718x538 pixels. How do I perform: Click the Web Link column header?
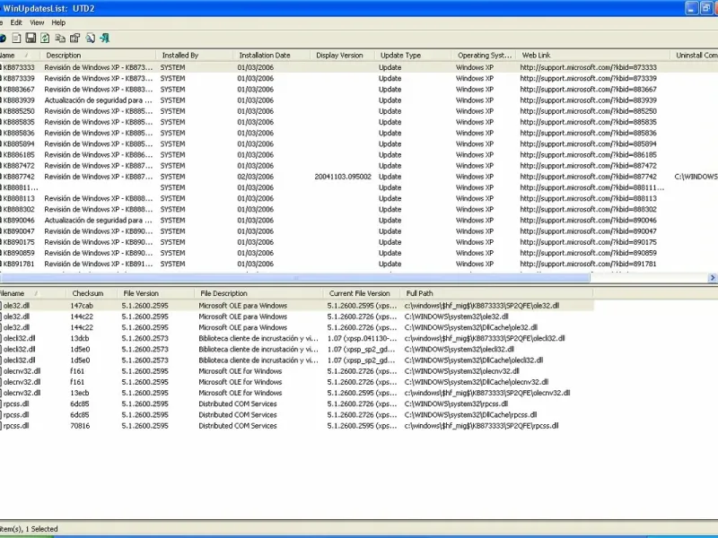pos(593,56)
